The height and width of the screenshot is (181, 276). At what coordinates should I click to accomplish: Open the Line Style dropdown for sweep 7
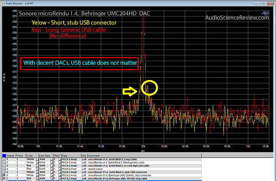click(x=52, y=179)
